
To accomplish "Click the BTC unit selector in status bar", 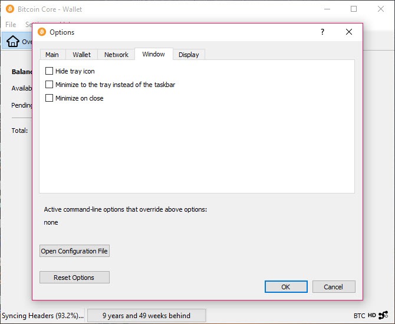I will pos(359,316).
